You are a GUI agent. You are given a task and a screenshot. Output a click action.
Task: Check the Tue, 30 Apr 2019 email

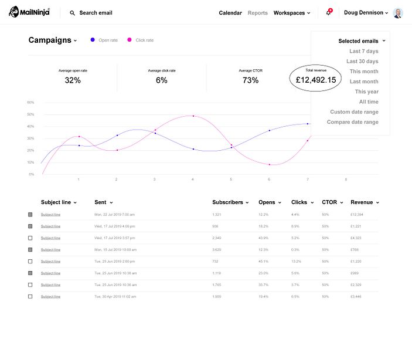click(x=30, y=296)
